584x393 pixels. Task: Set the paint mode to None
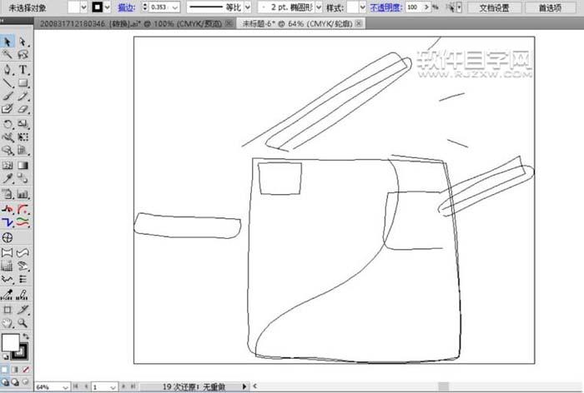(25, 370)
